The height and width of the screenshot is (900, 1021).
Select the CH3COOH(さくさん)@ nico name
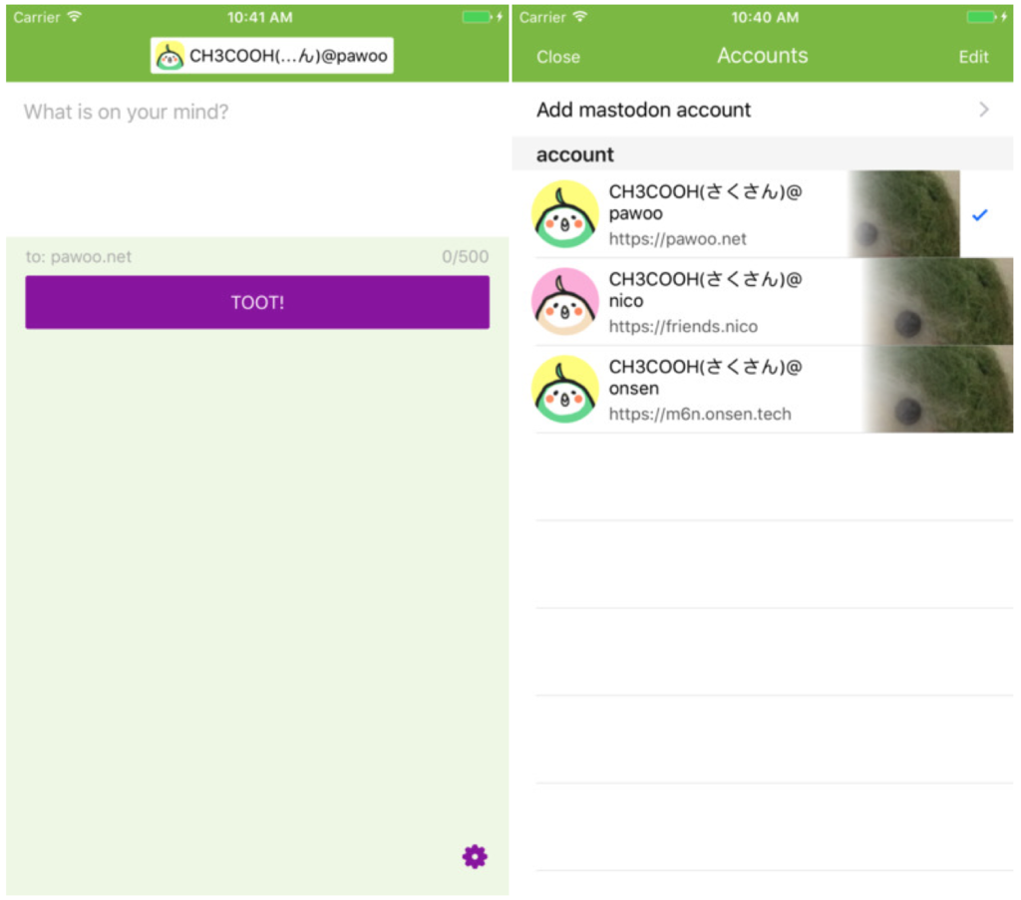tap(705, 290)
